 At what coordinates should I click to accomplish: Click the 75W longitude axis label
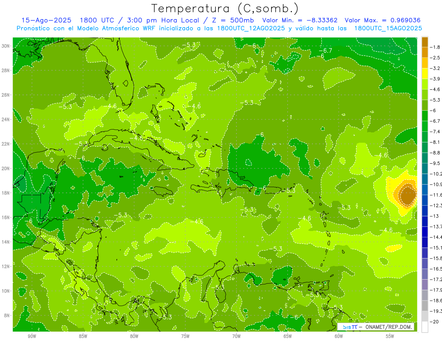click(185, 336)
